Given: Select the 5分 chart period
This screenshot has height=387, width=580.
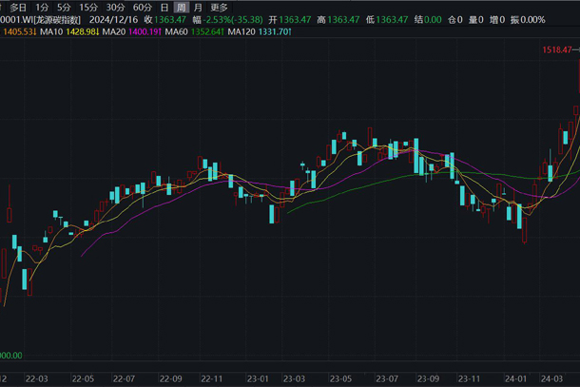Looking at the screenshot, I should click(x=64, y=7).
